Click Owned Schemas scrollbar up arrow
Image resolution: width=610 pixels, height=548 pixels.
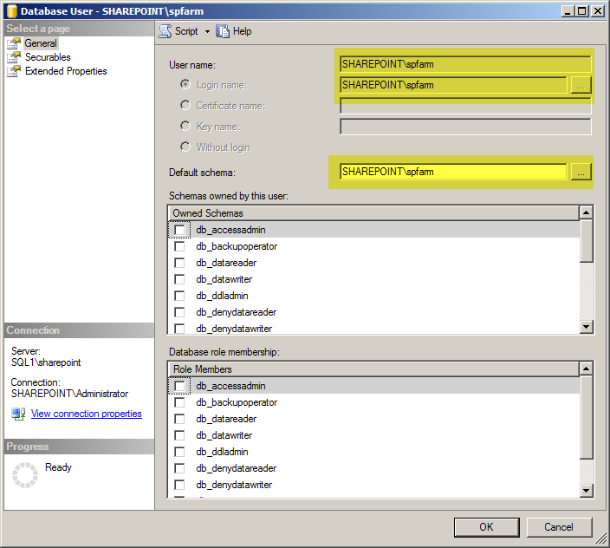[586, 212]
